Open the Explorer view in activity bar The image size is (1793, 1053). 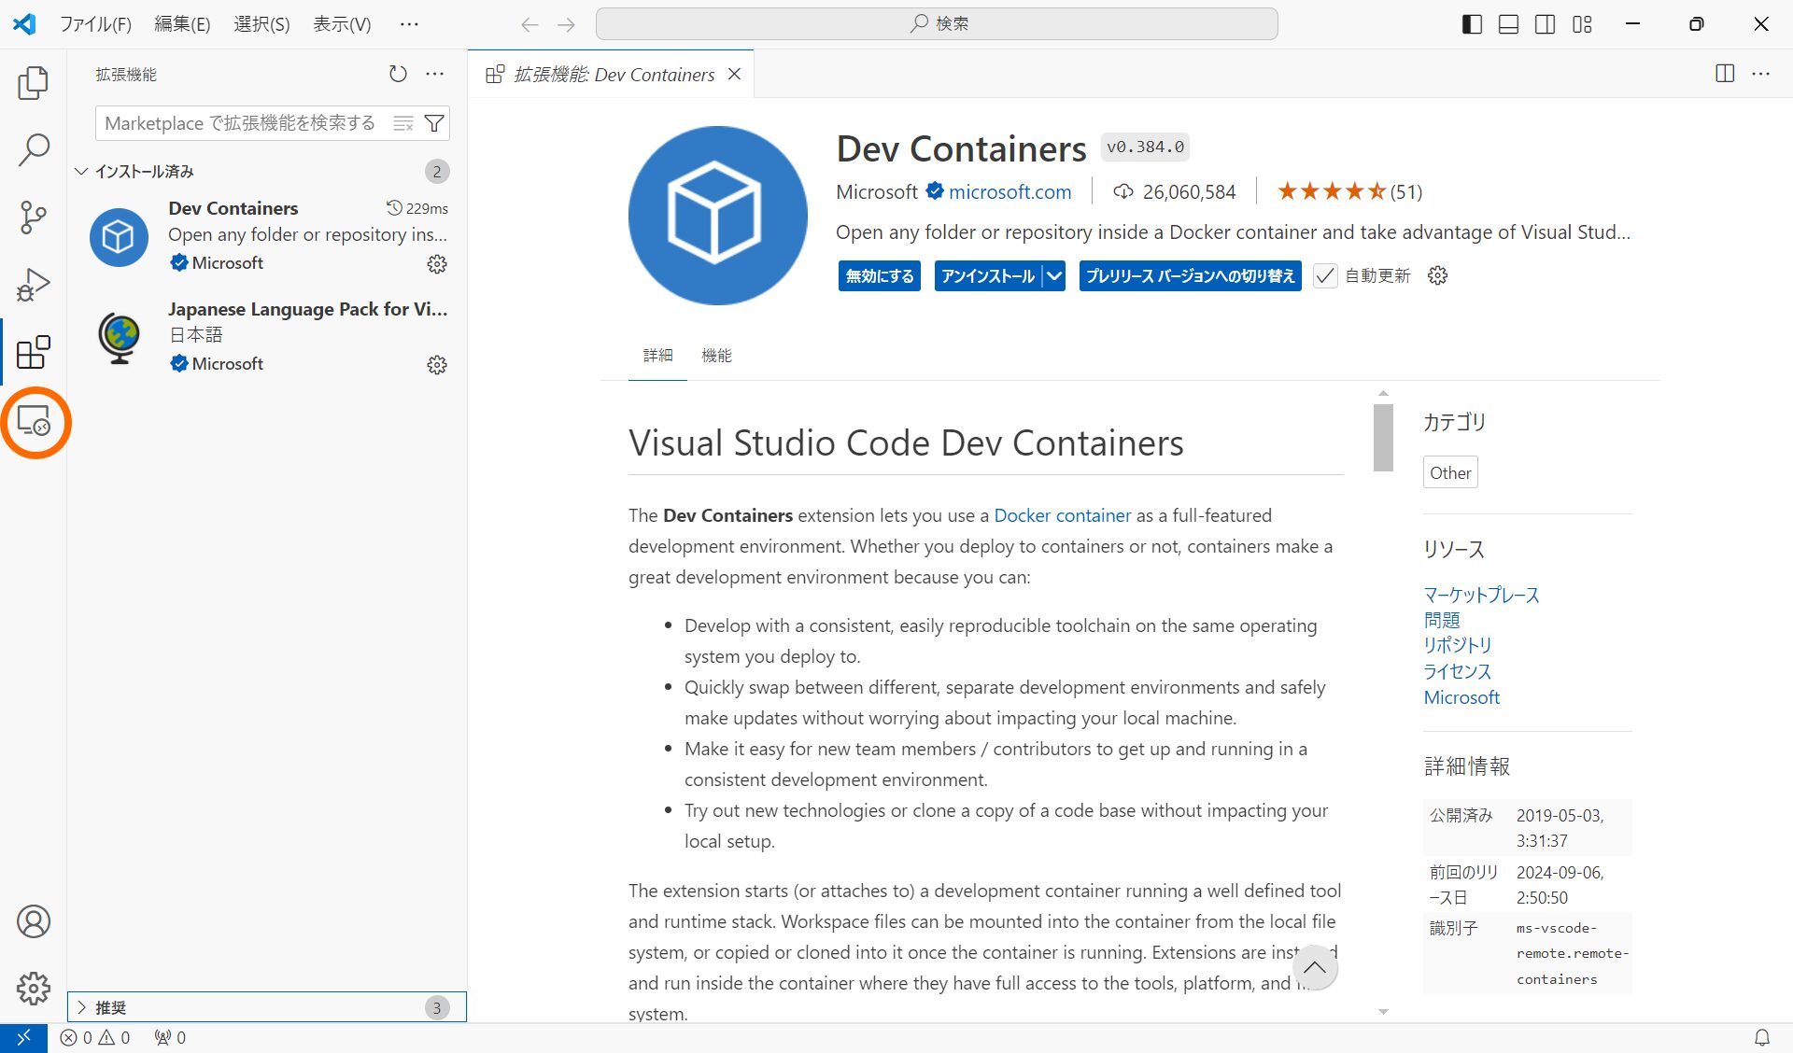(34, 83)
